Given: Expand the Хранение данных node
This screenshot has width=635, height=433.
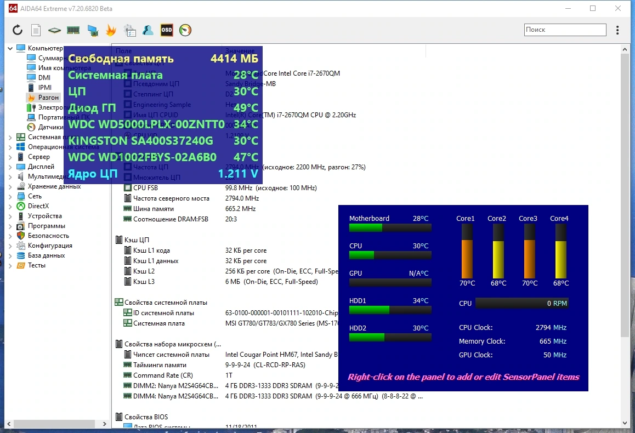Looking at the screenshot, I should [x=10, y=186].
